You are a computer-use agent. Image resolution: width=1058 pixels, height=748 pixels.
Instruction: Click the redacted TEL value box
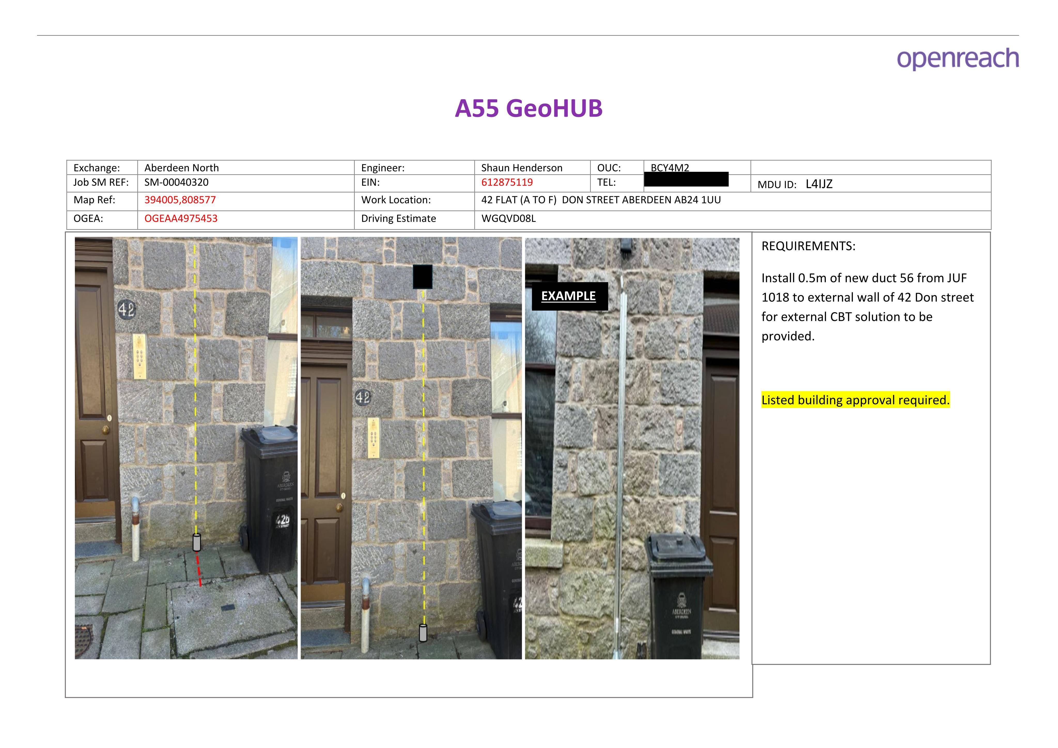(x=686, y=179)
